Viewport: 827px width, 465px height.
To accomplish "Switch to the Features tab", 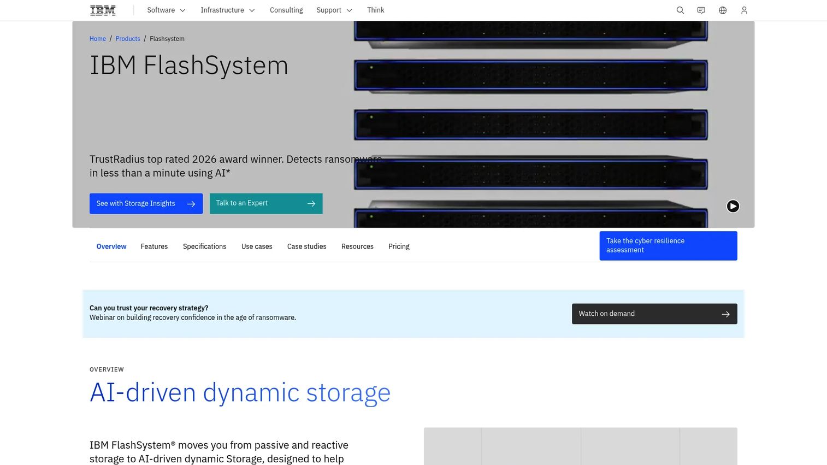I will (x=154, y=246).
